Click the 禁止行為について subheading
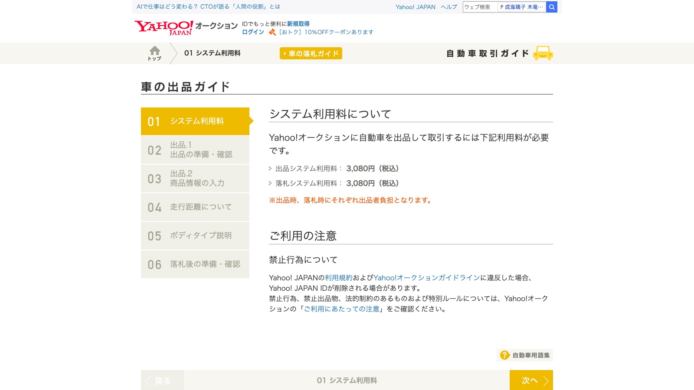The width and height of the screenshot is (694, 390). coord(303,260)
